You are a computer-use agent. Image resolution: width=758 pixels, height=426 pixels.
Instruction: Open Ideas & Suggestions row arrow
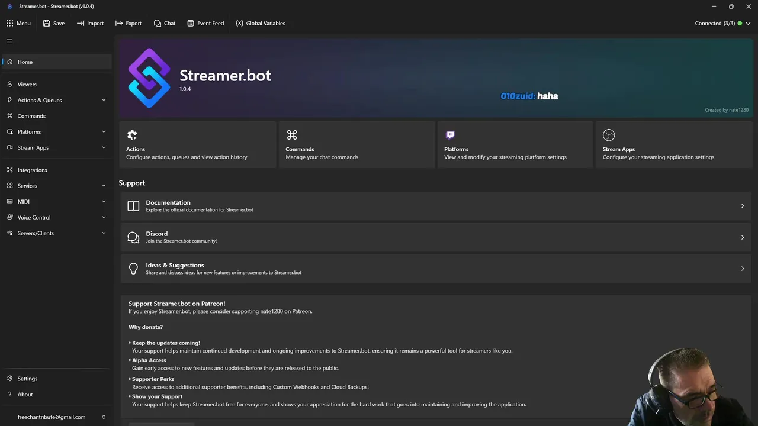742,269
